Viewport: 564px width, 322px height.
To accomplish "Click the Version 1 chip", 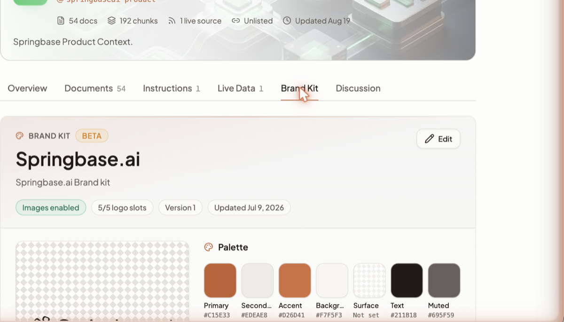I will (180, 208).
